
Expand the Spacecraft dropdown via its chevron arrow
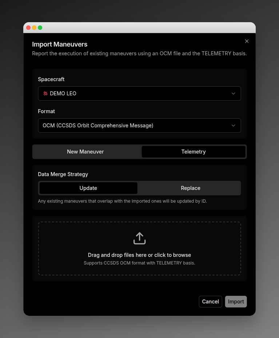click(233, 94)
